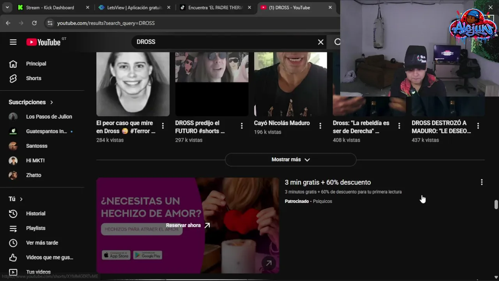Close the Kick Dashboard tab

87,7
